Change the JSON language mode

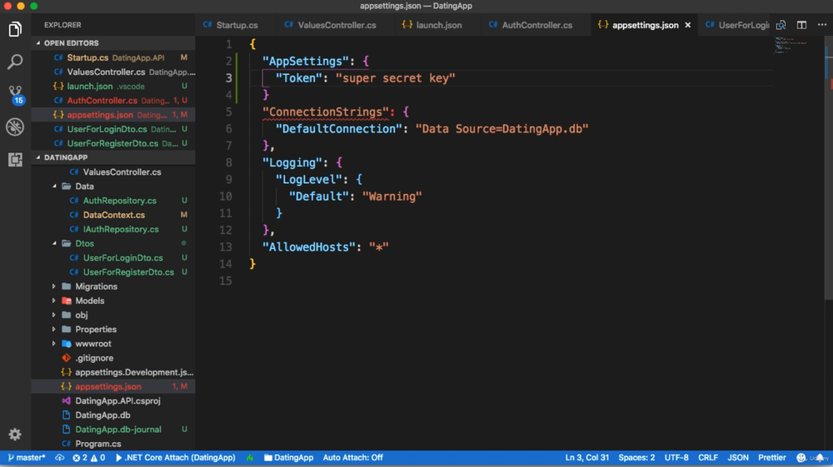(x=738, y=458)
